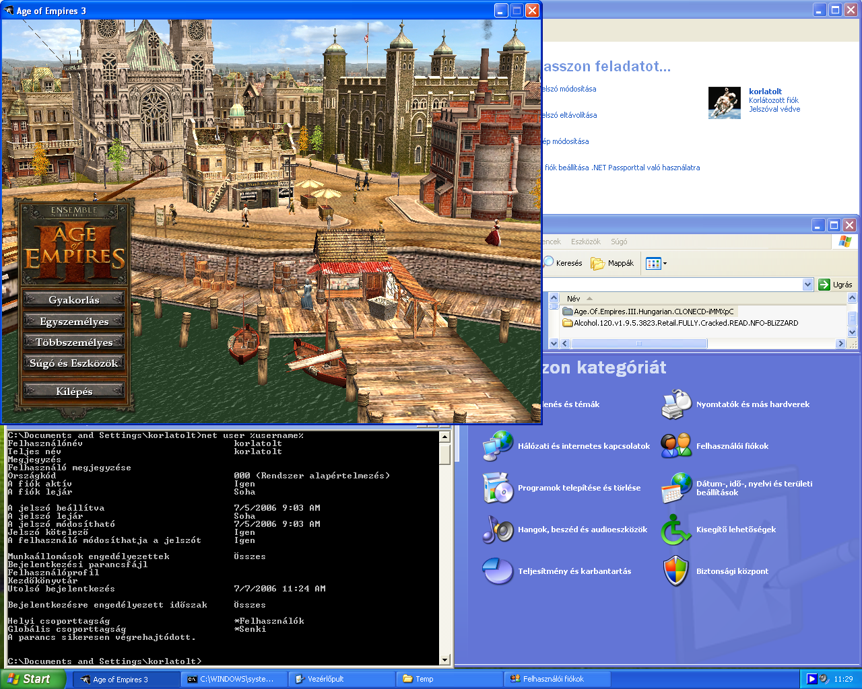862x689 pixels.
Task: Click the Megjelenés és témák category label
Action: pyautogui.click(x=571, y=404)
